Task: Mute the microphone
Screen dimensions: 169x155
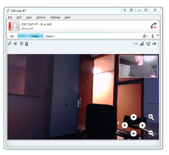Action: click(x=10, y=44)
